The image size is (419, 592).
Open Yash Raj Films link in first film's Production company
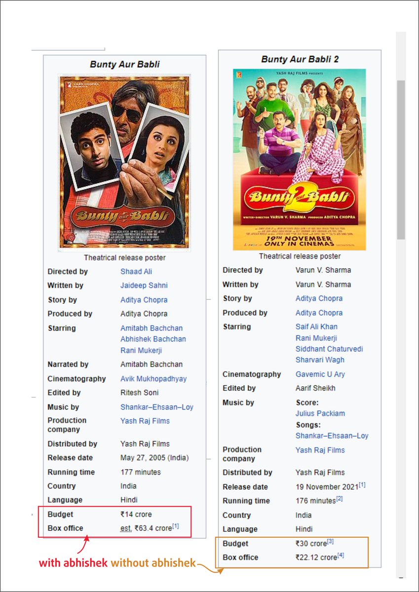(145, 421)
